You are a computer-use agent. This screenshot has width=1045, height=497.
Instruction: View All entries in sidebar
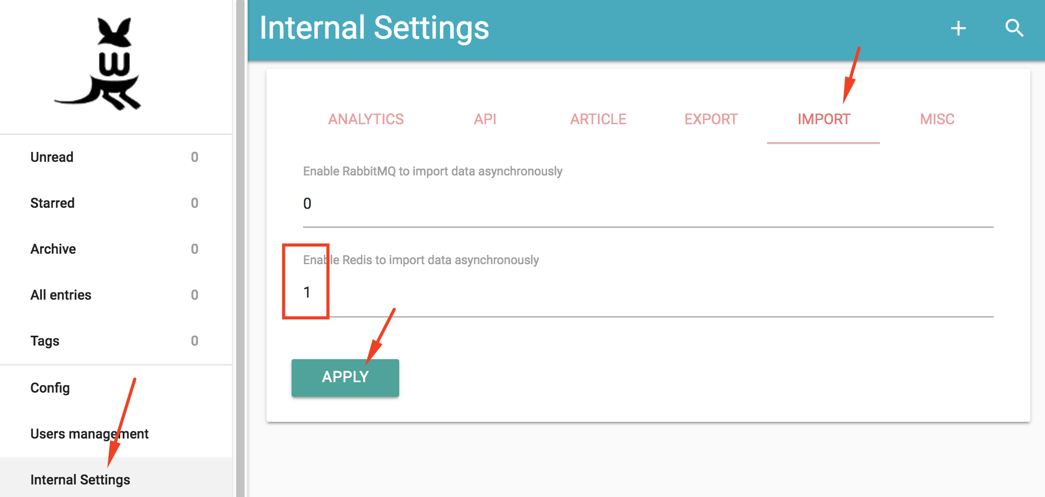tap(61, 295)
